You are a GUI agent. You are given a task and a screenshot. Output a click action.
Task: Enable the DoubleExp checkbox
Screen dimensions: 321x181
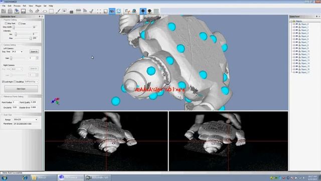point(15,81)
